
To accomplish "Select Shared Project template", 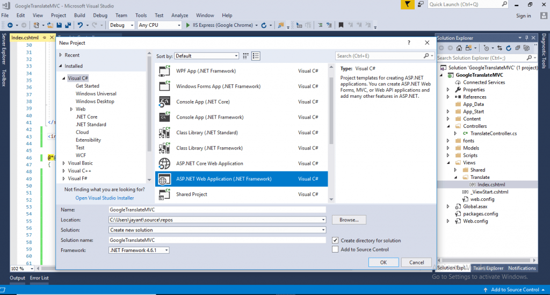I will point(241,195).
